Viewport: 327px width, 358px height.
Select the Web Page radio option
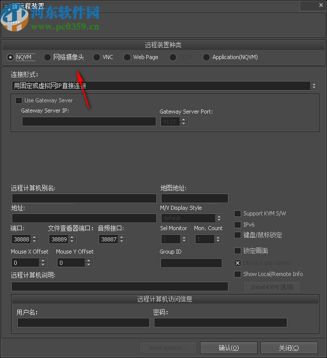(127, 58)
